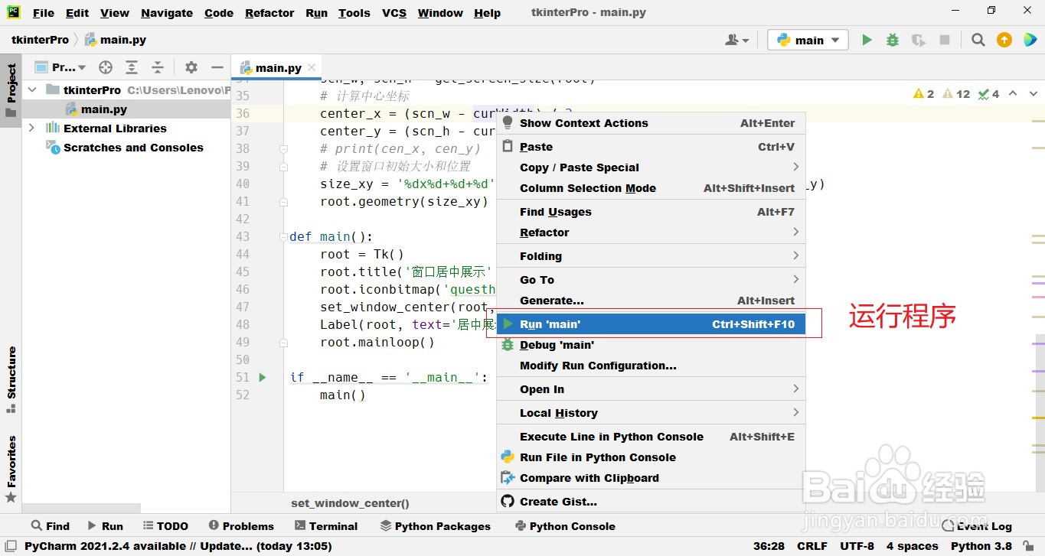1045x556 pixels.
Task: Select Run 'main' from the context menu
Action: 651,324
